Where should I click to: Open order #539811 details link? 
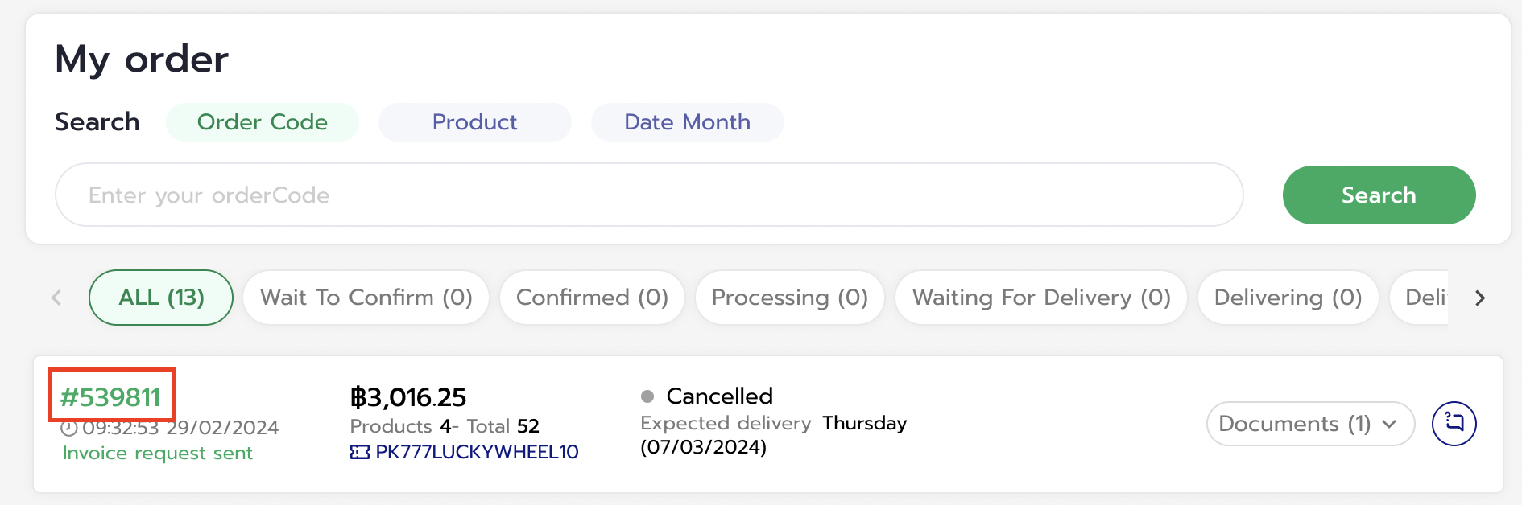click(x=111, y=397)
